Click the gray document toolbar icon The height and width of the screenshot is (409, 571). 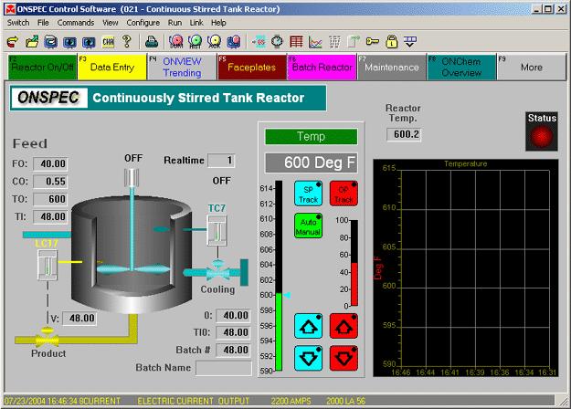(354, 42)
